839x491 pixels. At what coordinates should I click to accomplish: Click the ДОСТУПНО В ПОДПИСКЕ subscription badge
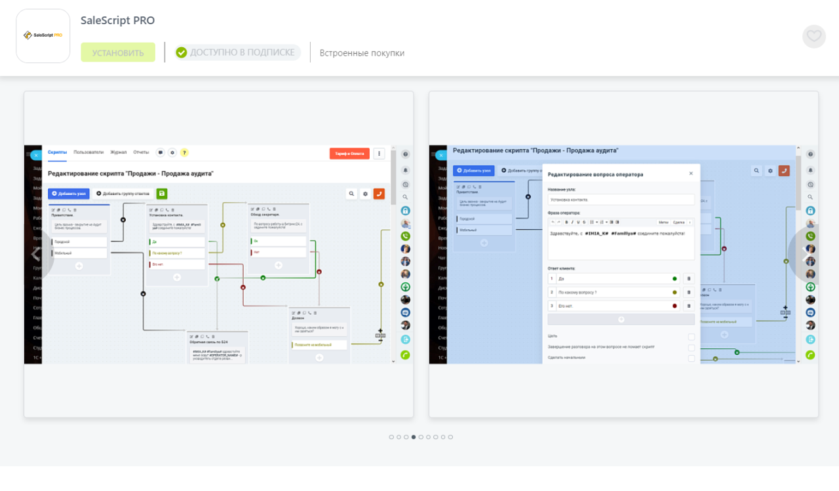click(237, 52)
